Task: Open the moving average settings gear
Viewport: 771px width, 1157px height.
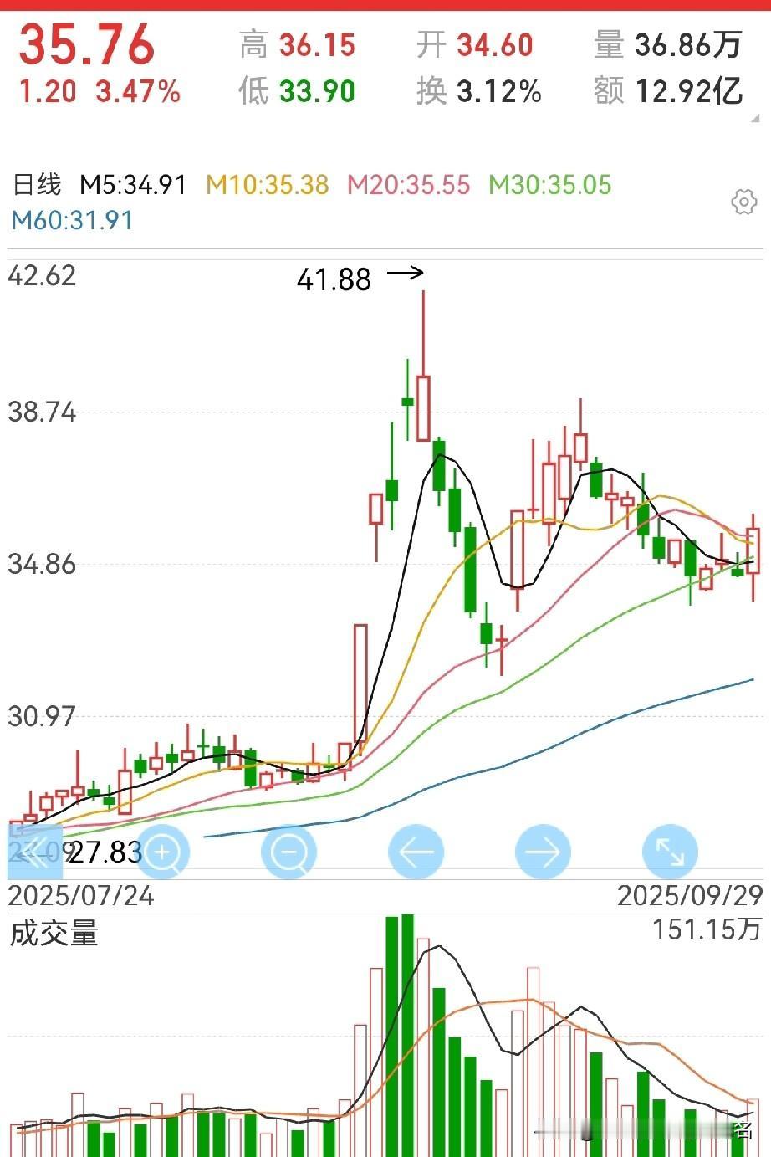Action: click(743, 202)
